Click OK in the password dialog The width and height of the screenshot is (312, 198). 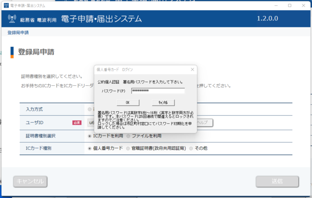click(128, 102)
